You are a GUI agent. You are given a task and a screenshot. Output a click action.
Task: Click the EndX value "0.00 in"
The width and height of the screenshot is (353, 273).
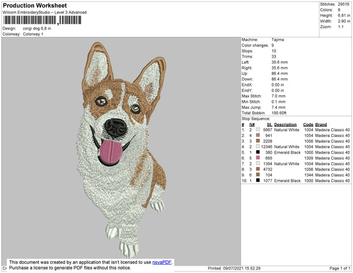[x=278, y=85]
